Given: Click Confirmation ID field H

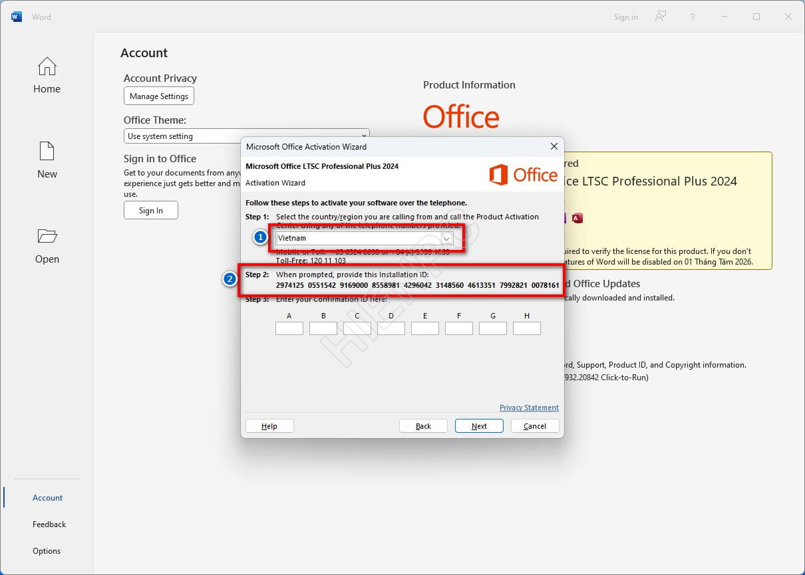Looking at the screenshot, I should pos(527,328).
